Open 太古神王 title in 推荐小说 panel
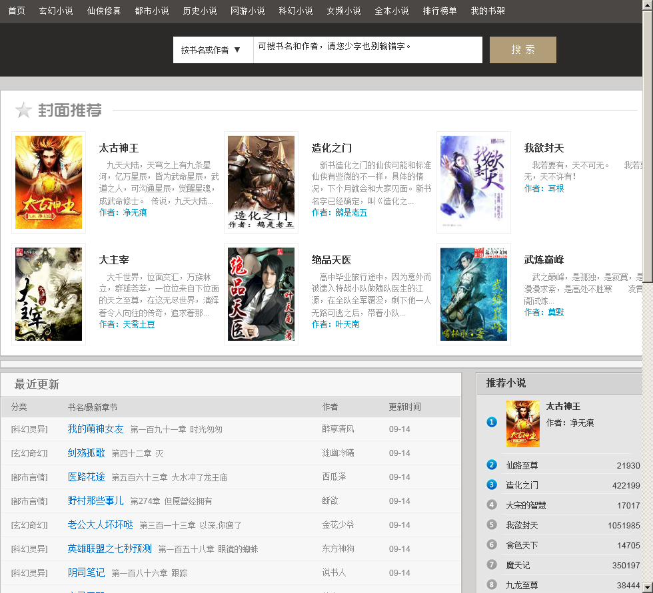This screenshot has width=653, height=593. pyautogui.click(x=563, y=406)
